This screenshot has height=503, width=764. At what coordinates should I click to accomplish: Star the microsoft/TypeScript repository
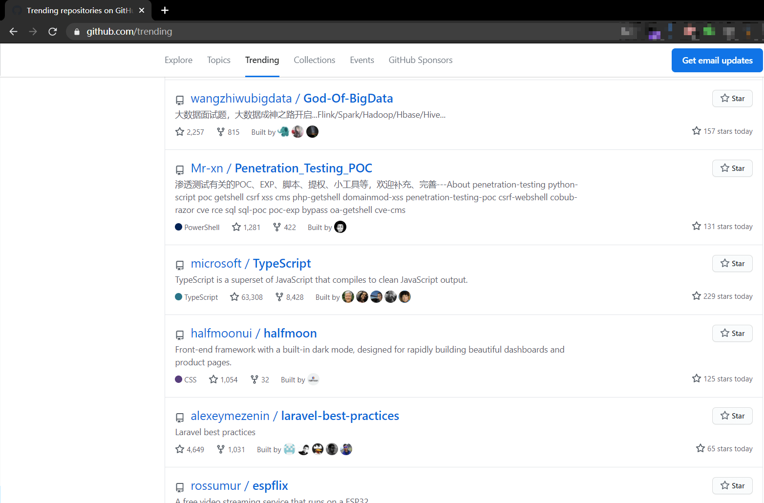732,264
